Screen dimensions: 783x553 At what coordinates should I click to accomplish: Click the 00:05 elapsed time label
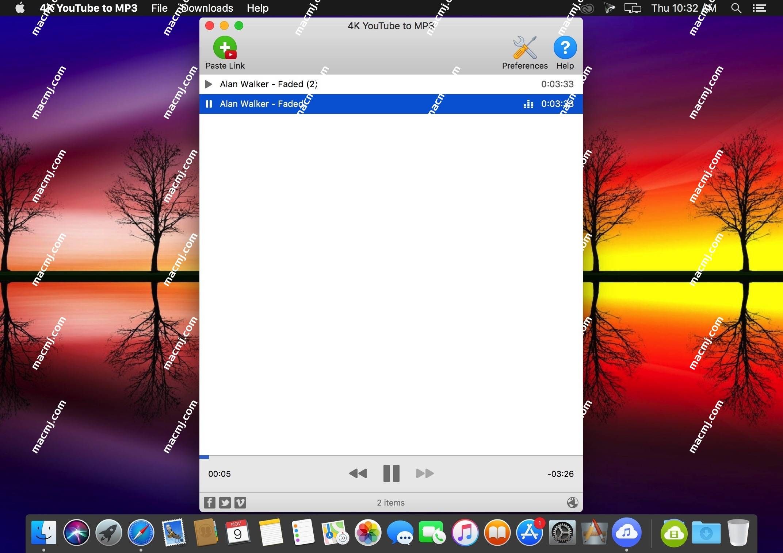(x=219, y=474)
